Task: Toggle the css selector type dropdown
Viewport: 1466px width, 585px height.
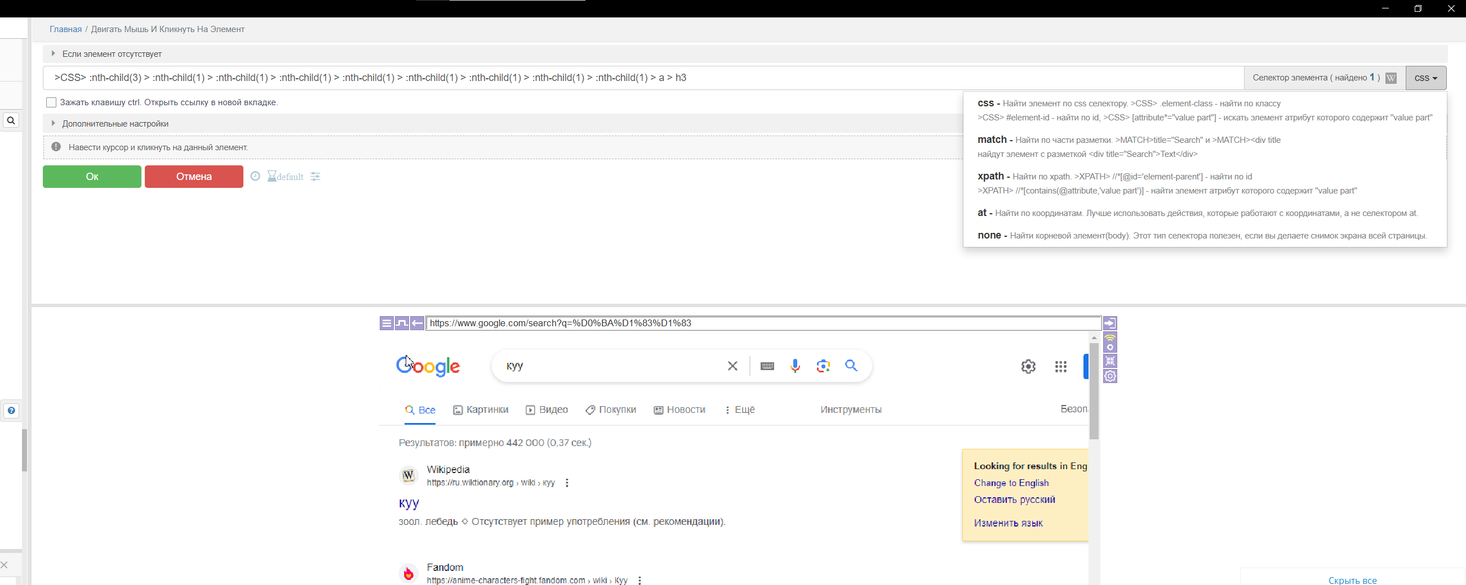Action: [x=1425, y=78]
